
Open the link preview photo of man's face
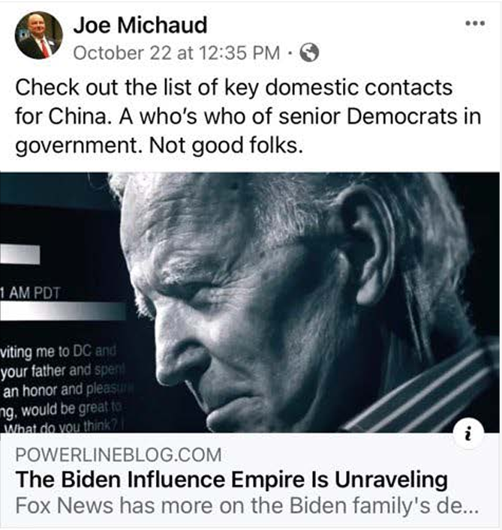pyautogui.click(x=250, y=302)
